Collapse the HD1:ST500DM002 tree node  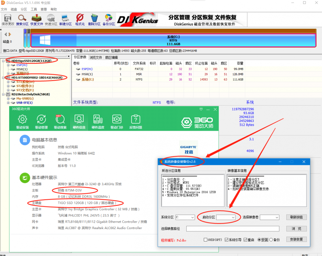point(3,78)
